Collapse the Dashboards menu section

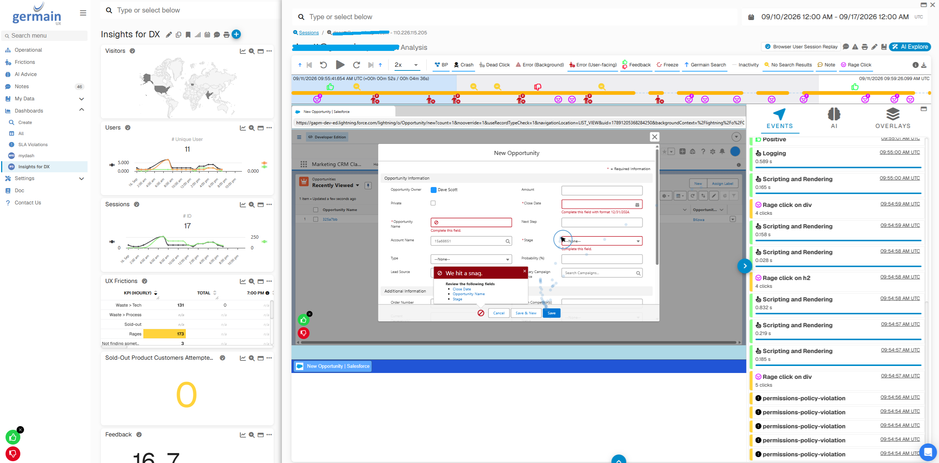pyautogui.click(x=82, y=110)
